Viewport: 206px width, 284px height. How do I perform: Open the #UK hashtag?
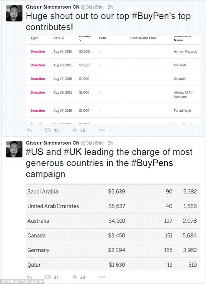coord(73,152)
